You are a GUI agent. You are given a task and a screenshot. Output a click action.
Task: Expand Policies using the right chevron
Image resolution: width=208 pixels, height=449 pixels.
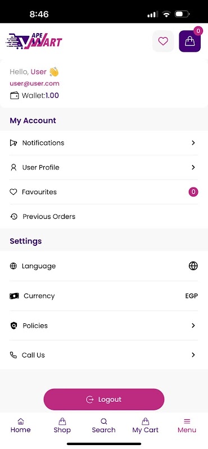193,326
